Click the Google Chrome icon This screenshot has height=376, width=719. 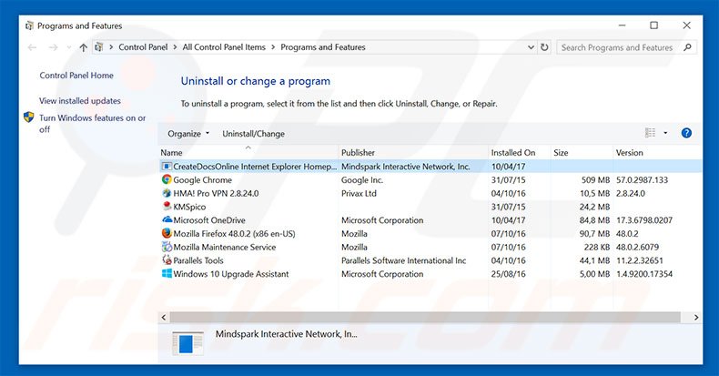coord(167,179)
